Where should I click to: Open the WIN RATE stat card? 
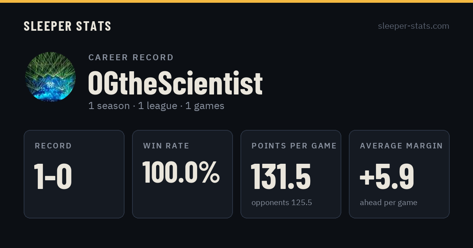pos(182,174)
